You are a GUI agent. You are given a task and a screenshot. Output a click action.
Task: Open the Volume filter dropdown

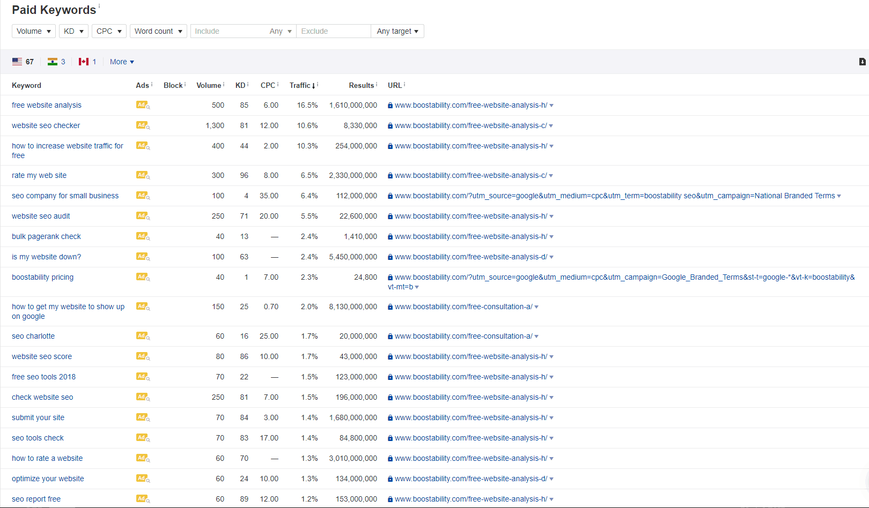point(33,31)
